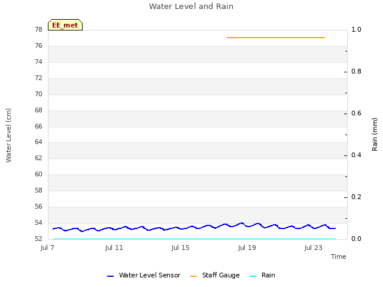Click the orange Staff Gauge line
Viewport: 383px width, 287px height.
pyautogui.click(x=276, y=38)
